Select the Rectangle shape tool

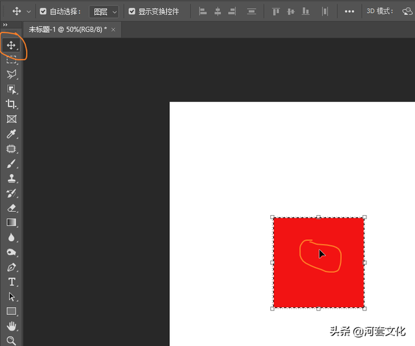pyautogui.click(x=12, y=312)
